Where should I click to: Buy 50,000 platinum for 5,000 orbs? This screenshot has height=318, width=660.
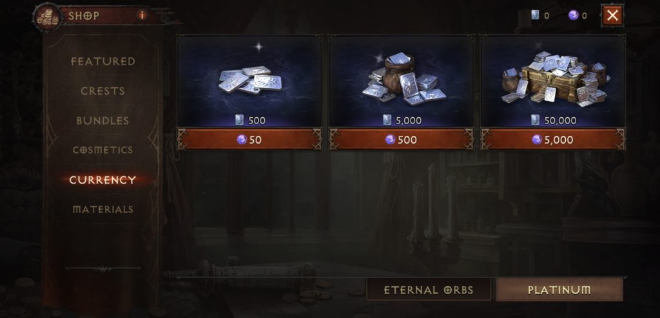point(553,139)
